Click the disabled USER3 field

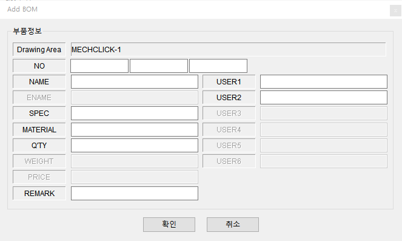[x=324, y=113]
